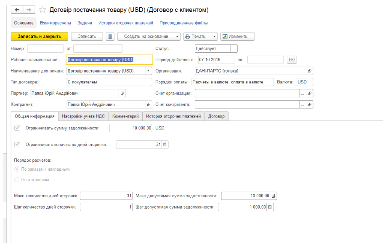Open the Наименование для печати dropdown
This screenshot has width=385, height=252.
pos(149,71)
